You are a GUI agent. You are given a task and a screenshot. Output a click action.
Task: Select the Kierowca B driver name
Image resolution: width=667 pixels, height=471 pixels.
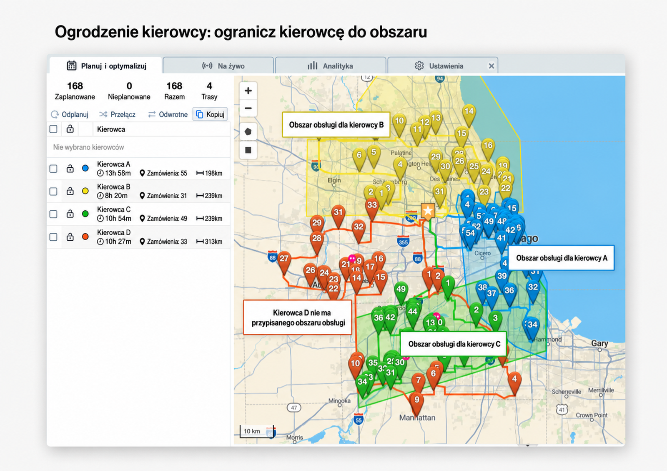point(113,187)
